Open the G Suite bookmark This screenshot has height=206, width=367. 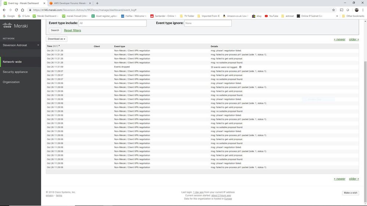click(x=24, y=16)
